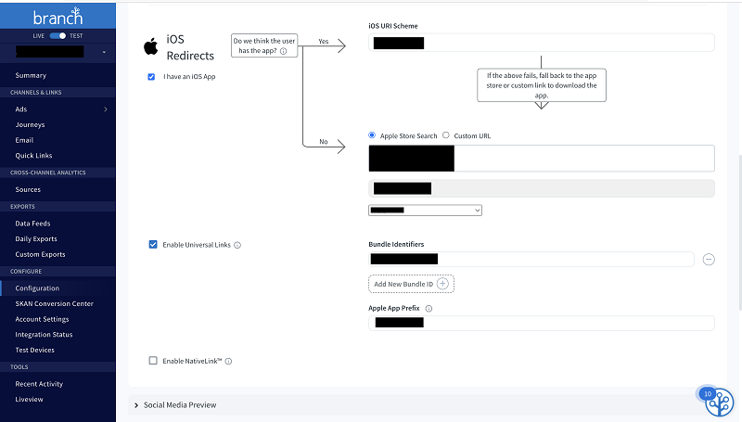This screenshot has height=422, width=742.
Task: Click Add New Bundle ID button
Action: pyautogui.click(x=411, y=284)
